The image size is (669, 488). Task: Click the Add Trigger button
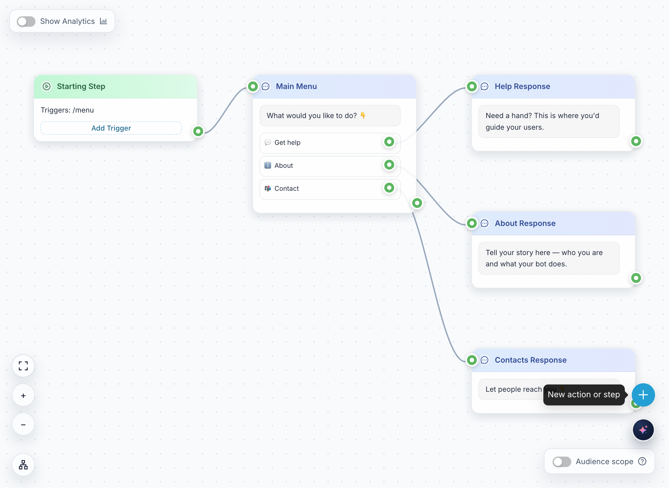[x=111, y=128]
